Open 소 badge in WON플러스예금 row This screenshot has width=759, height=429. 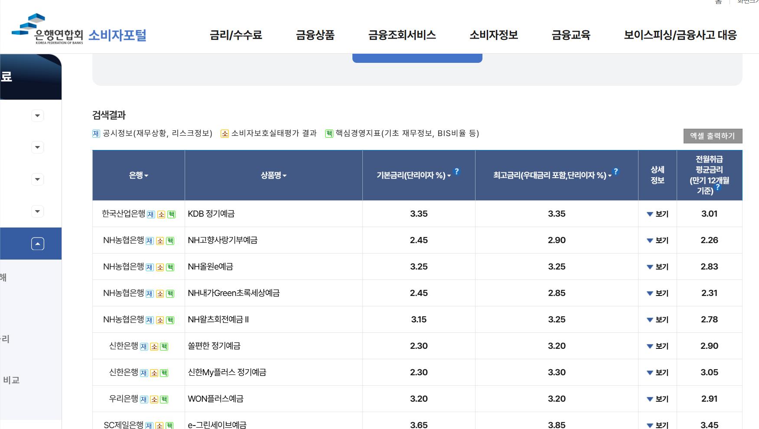tap(154, 400)
